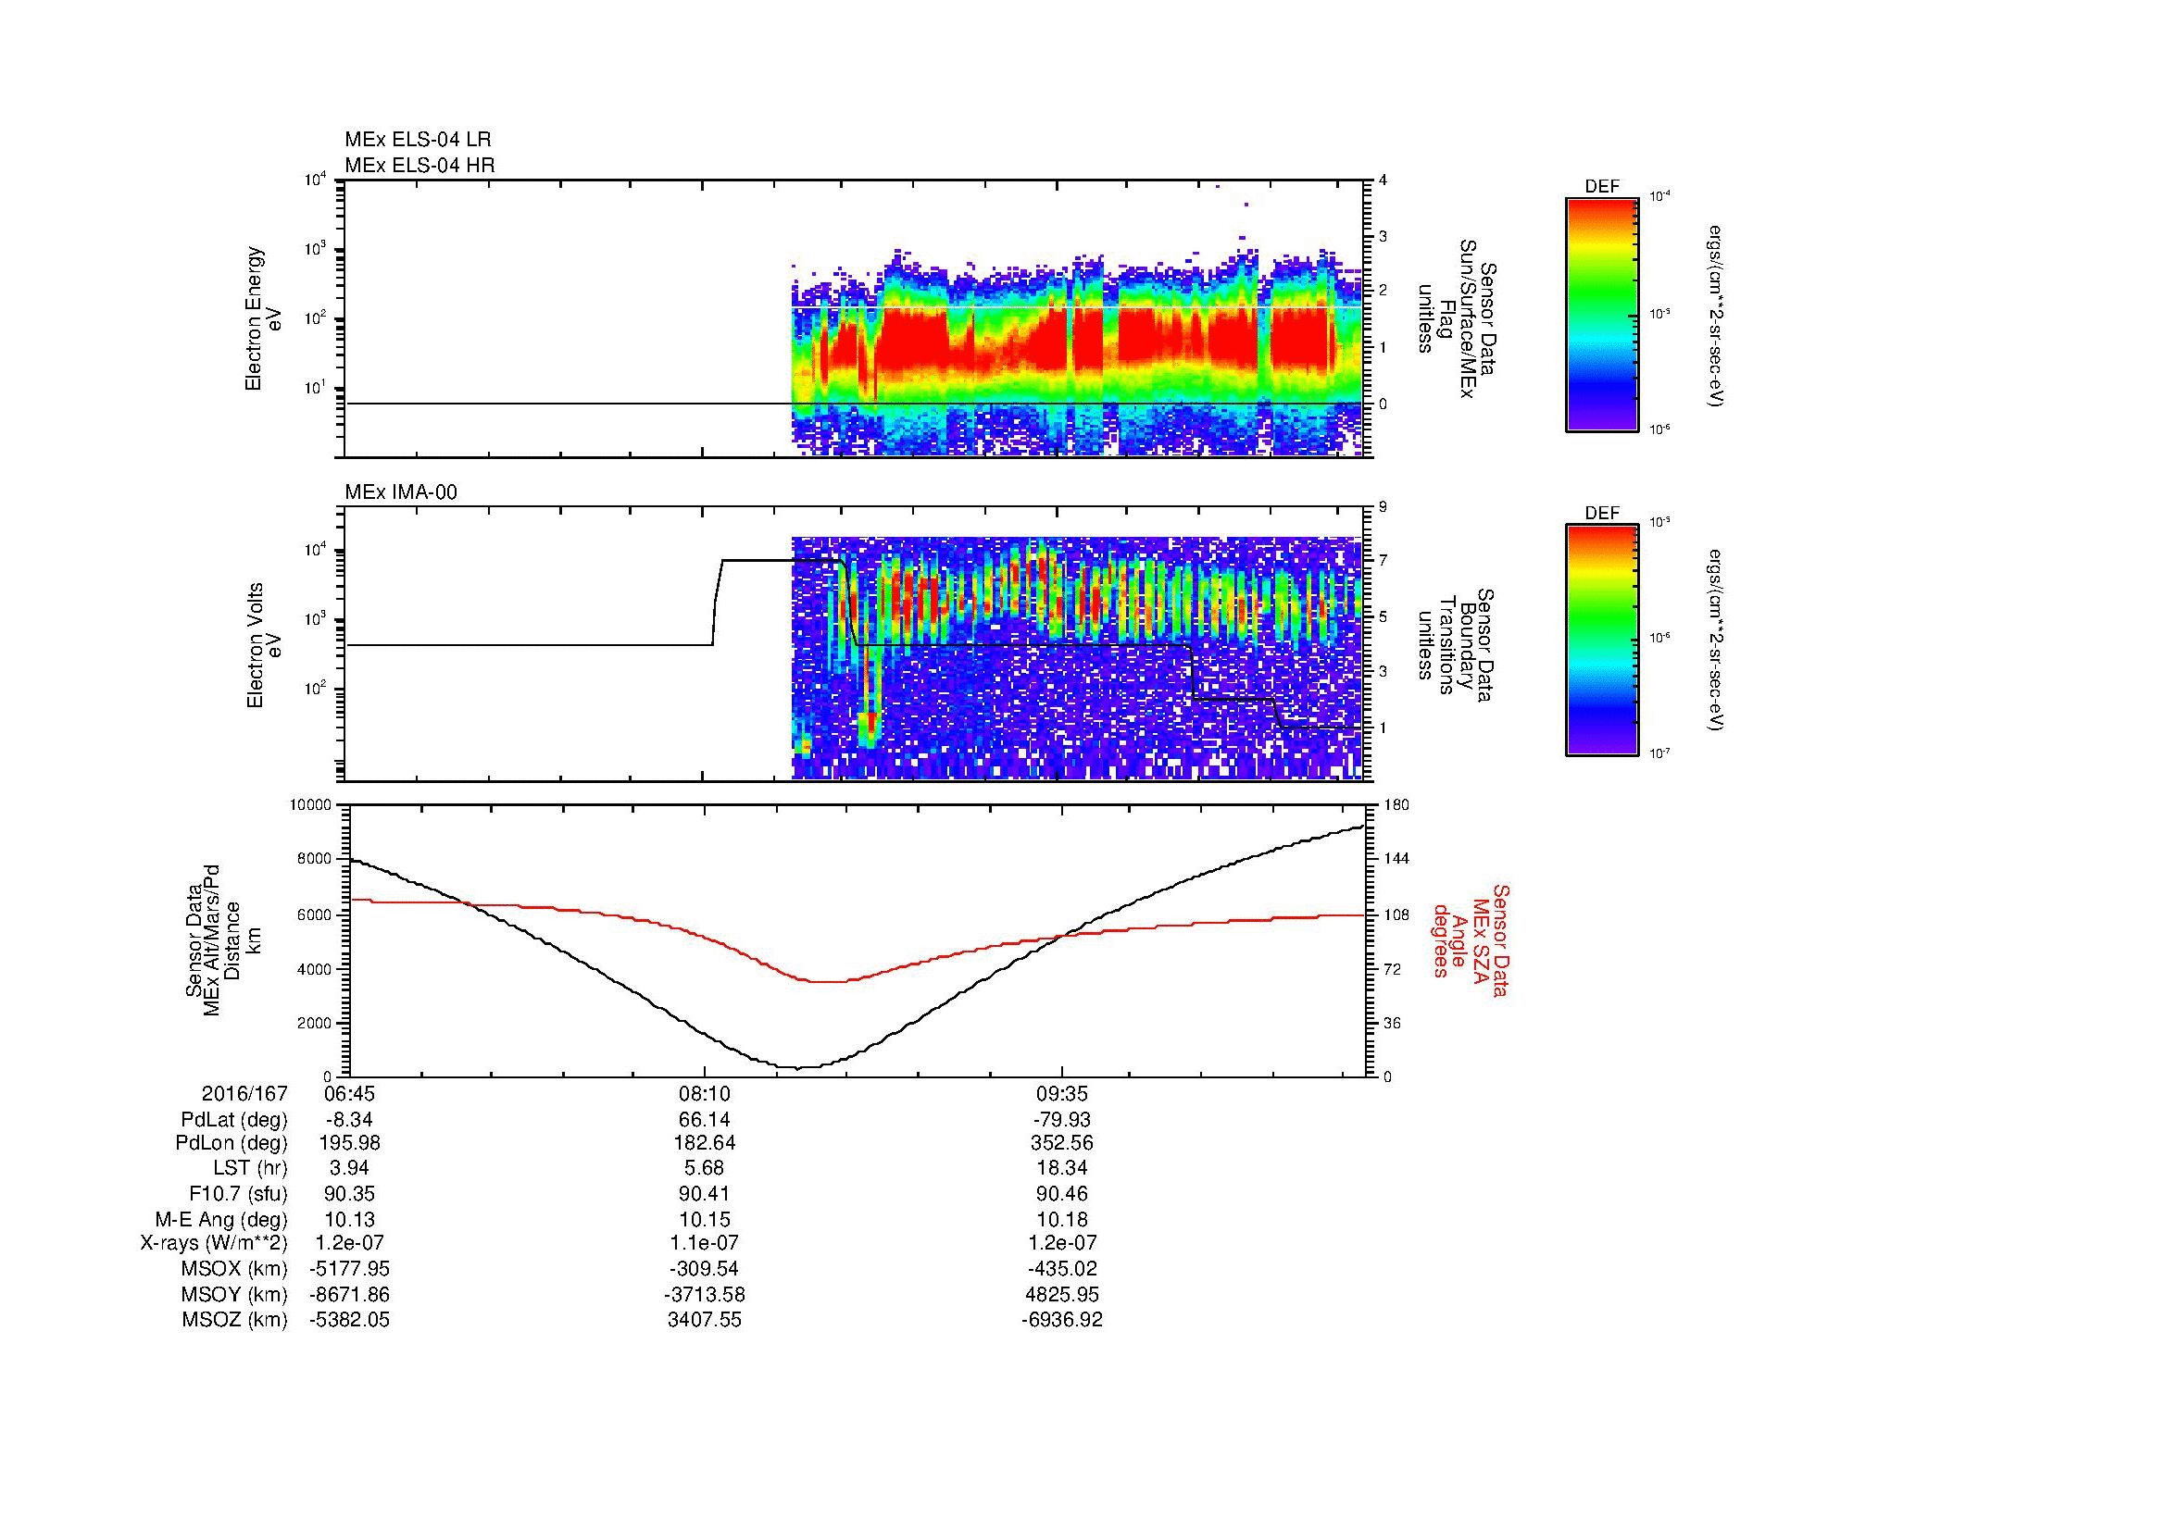Click the top color bar units label 'ergs/(cm**2-sr-sec-eV)'
The image size is (2166, 1530).
[1717, 315]
